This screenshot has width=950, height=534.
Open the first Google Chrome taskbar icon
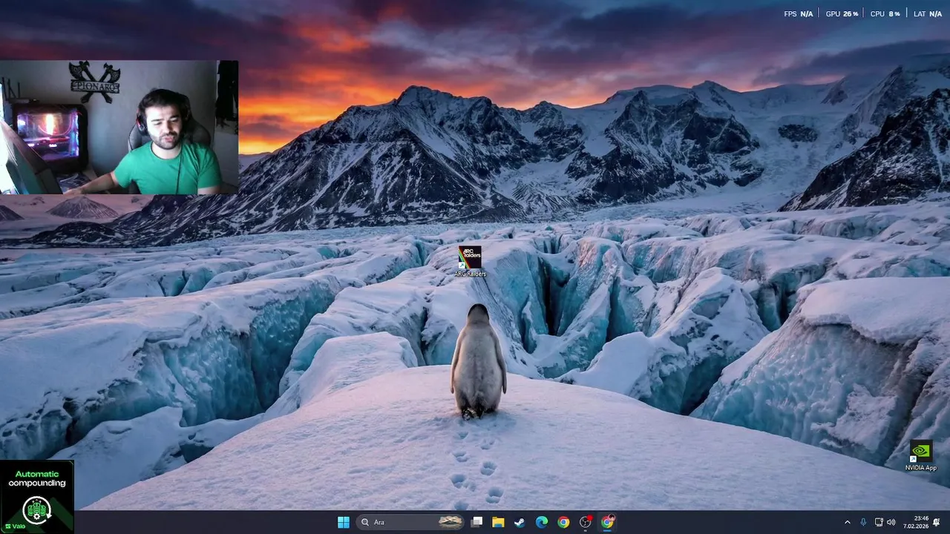(563, 522)
